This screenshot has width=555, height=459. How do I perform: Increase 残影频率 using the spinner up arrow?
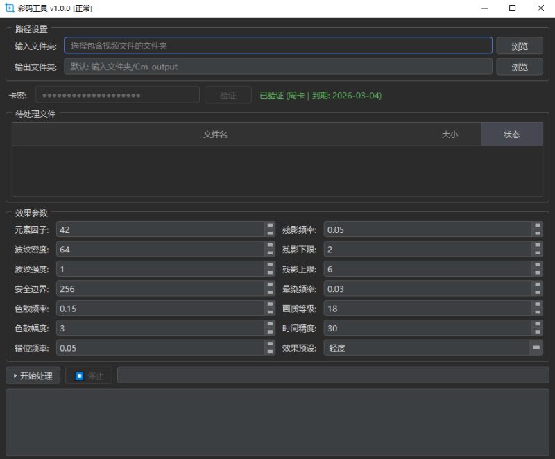(536, 226)
